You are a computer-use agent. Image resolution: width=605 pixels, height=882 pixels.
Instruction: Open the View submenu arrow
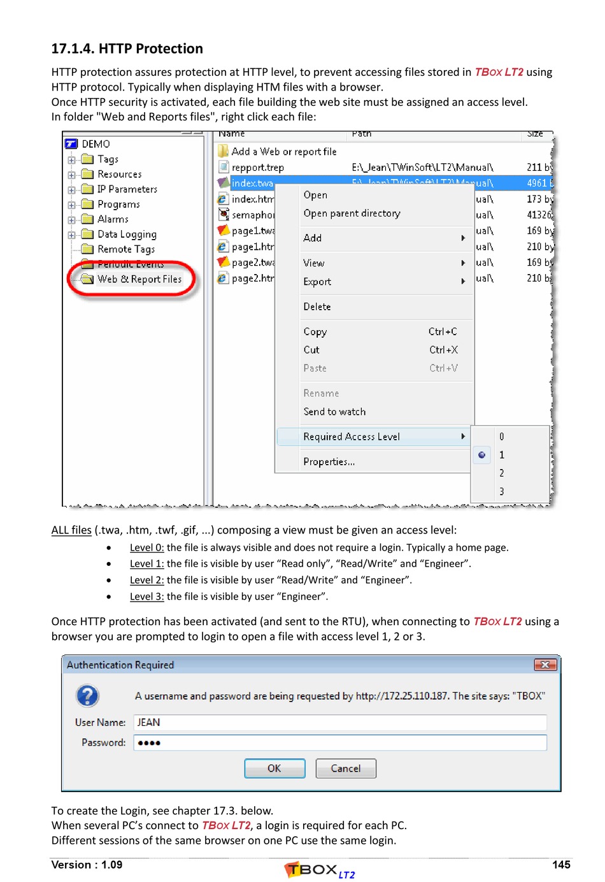click(463, 263)
